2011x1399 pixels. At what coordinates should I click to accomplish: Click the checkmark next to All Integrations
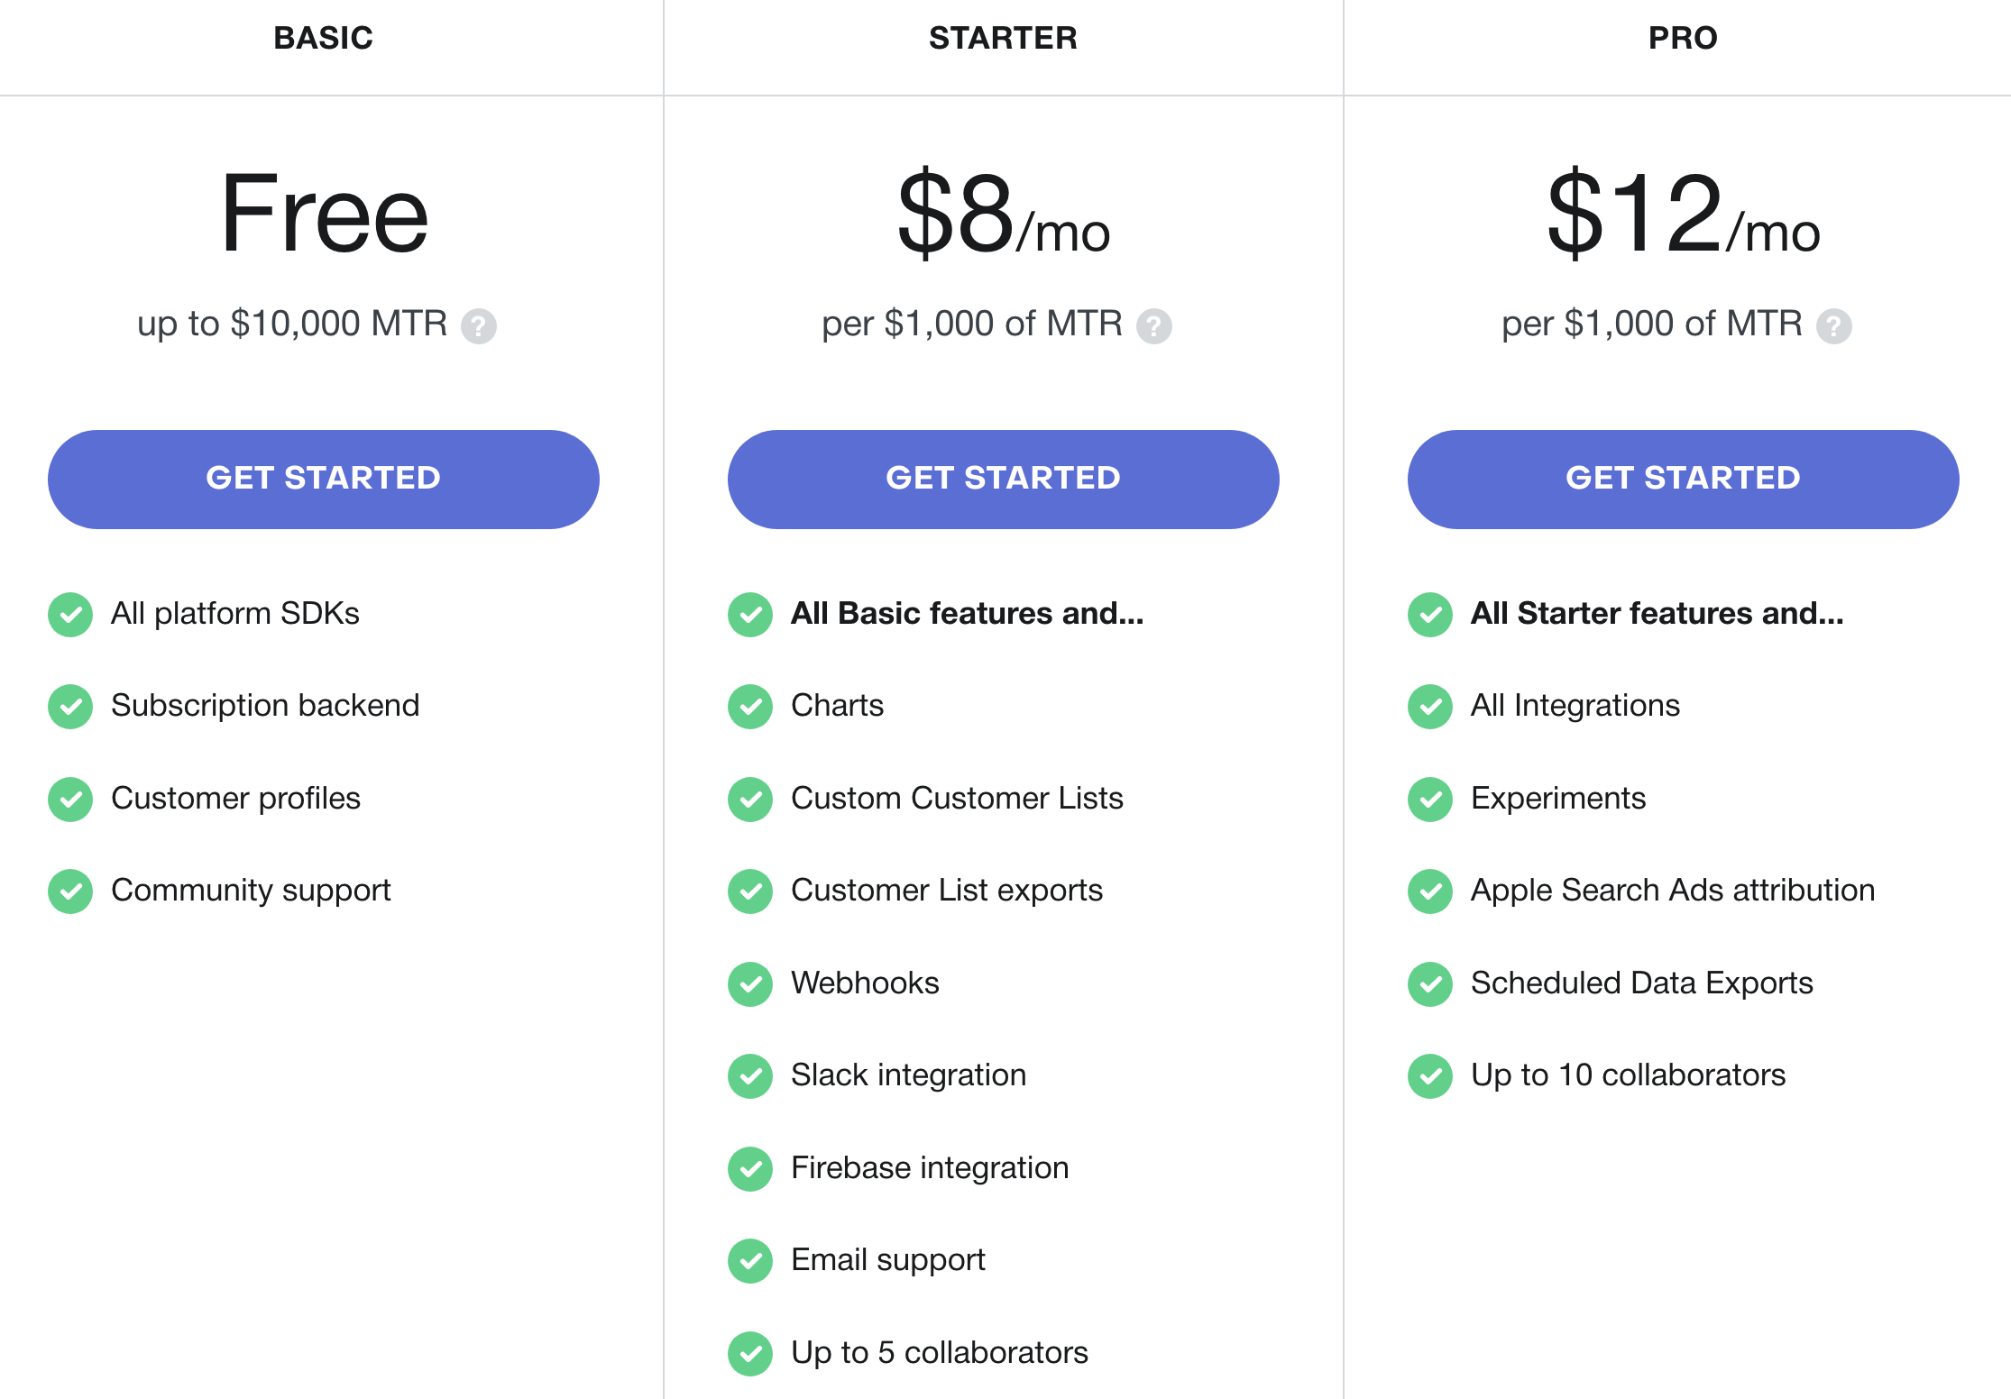[1429, 707]
